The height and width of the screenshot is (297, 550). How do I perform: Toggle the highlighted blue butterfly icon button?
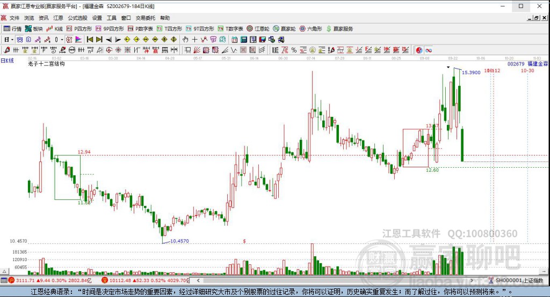click(20, 40)
